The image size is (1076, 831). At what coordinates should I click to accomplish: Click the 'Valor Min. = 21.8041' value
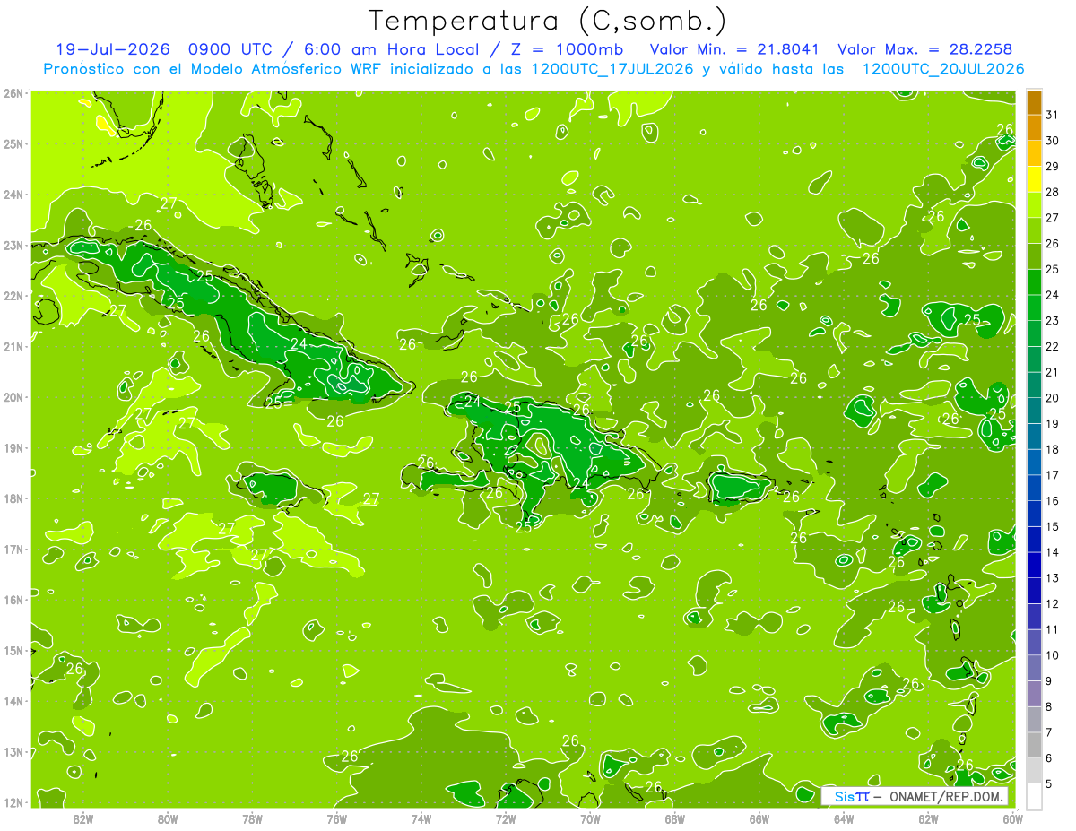pyautogui.click(x=736, y=49)
